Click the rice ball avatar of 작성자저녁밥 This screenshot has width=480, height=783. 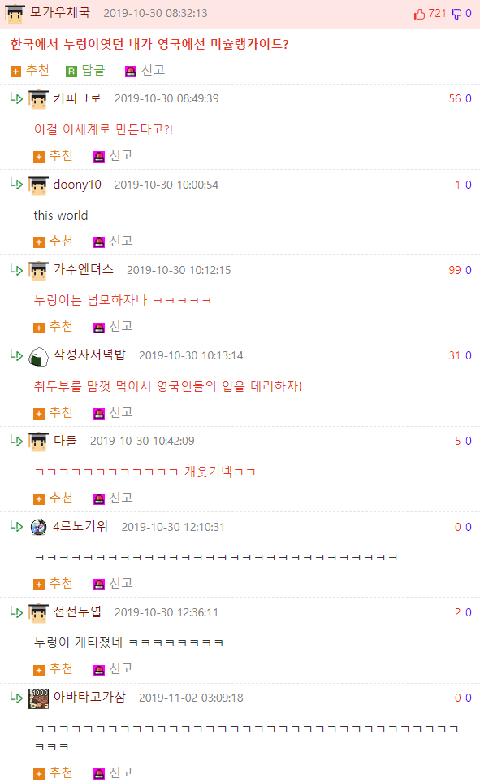click(38, 357)
